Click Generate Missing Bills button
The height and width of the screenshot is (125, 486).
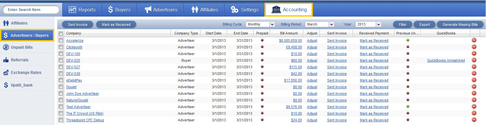[x=460, y=25]
